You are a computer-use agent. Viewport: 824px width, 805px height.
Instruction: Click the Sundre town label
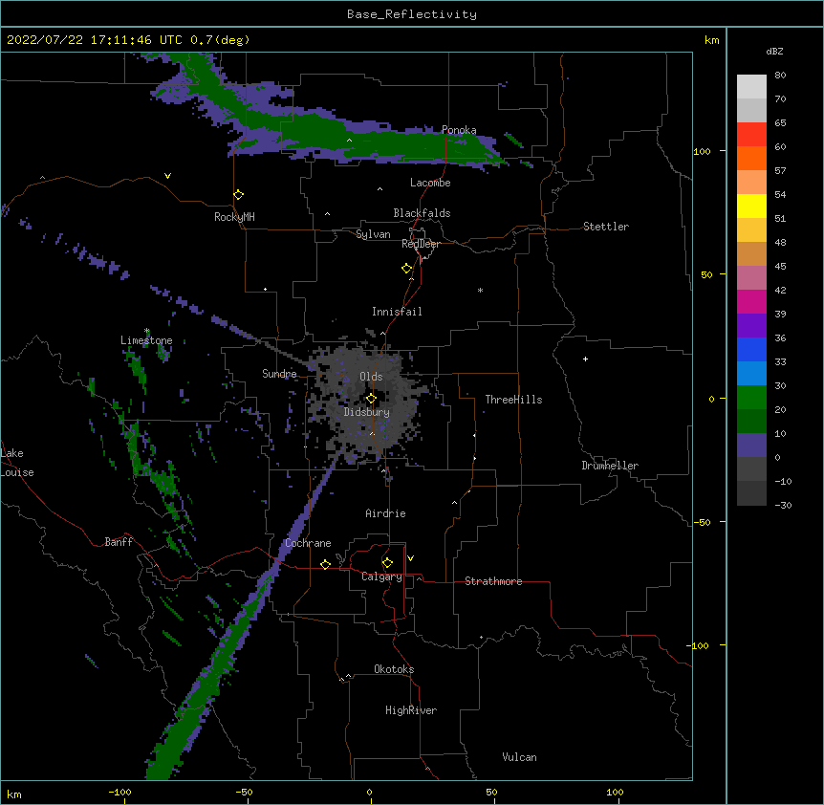point(279,374)
